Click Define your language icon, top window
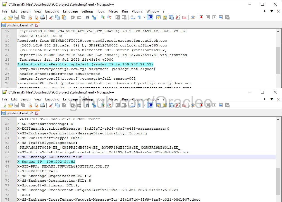Viewport: 282px width, 202px height. coord(158,17)
